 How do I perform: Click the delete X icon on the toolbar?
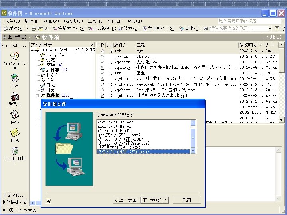(x=47, y=29)
